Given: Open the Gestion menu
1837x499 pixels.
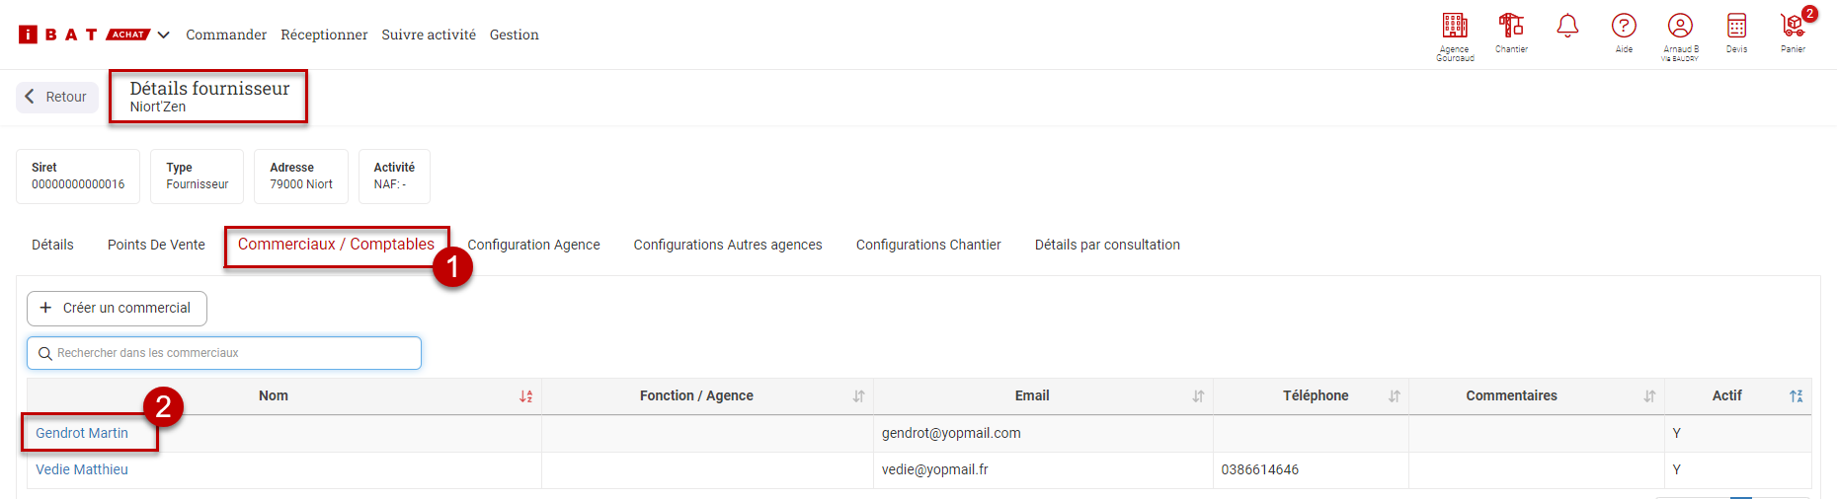Looking at the screenshot, I should [514, 35].
